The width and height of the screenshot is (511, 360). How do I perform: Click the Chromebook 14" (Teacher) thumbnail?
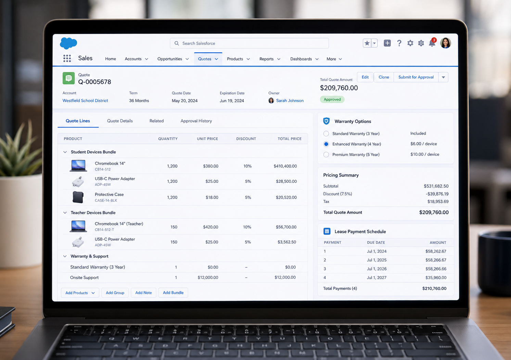[78, 226]
